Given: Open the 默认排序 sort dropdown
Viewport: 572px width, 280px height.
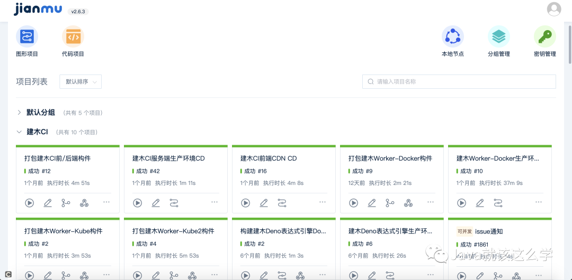Looking at the screenshot, I should tap(81, 81).
